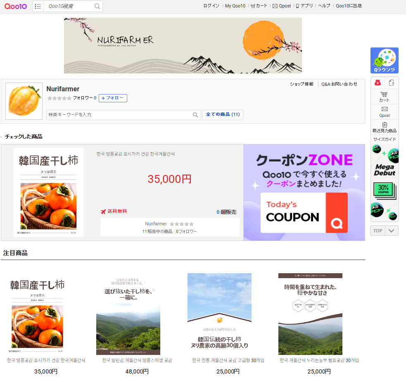Open サイズガイド in sidebar
Screen dimensions: 406x383
coord(385,139)
